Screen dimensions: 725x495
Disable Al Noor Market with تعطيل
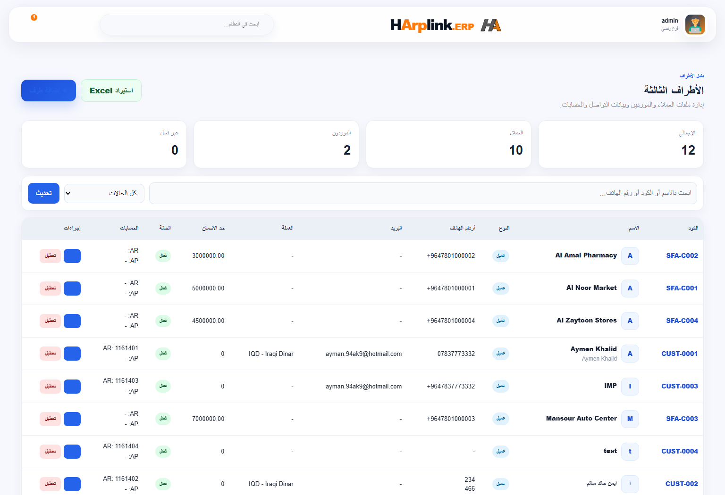[50, 289]
